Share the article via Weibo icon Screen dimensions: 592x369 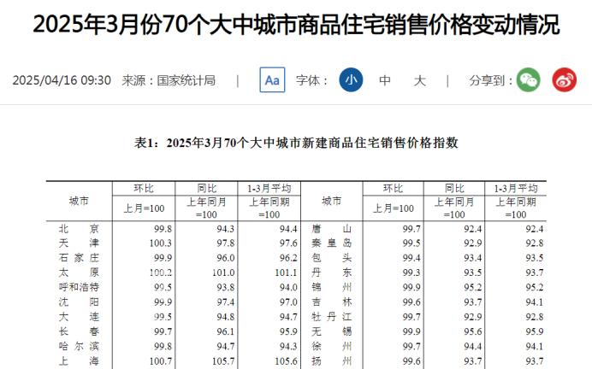pos(564,80)
